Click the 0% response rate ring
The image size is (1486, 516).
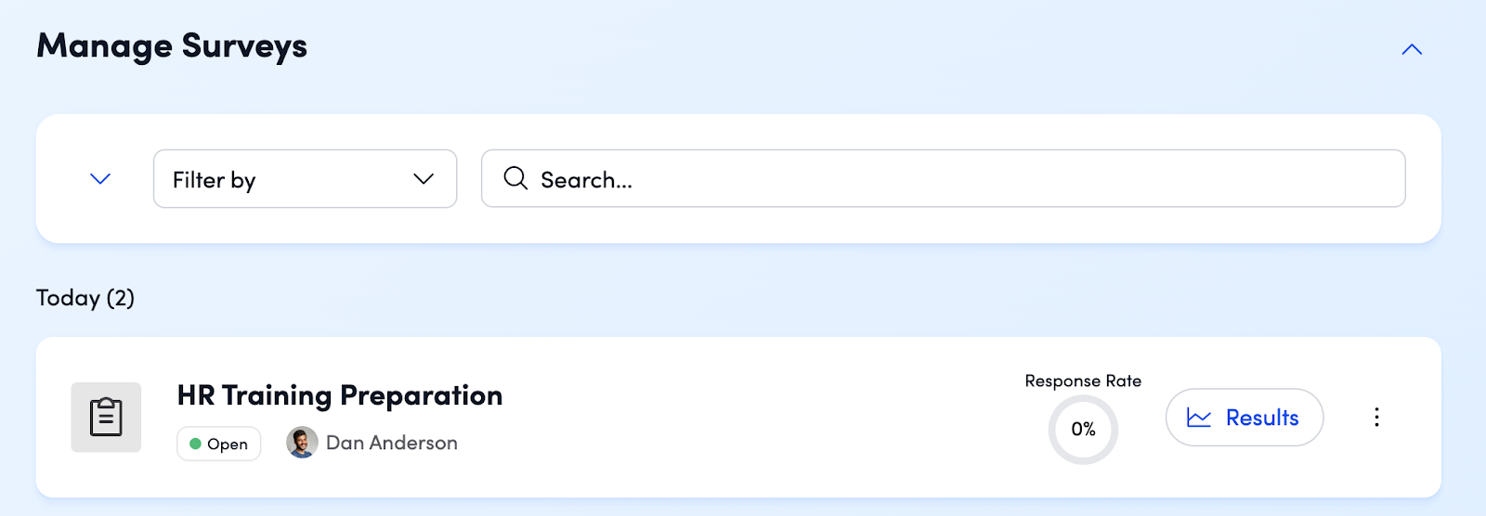click(x=1083, y=430)
